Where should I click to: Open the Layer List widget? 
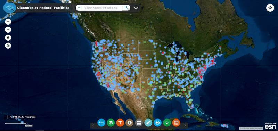click(x=111, y=123)
